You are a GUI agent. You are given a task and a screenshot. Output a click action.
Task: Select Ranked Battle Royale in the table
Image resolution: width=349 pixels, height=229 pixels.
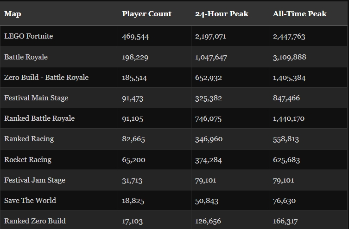coord(39,118)
